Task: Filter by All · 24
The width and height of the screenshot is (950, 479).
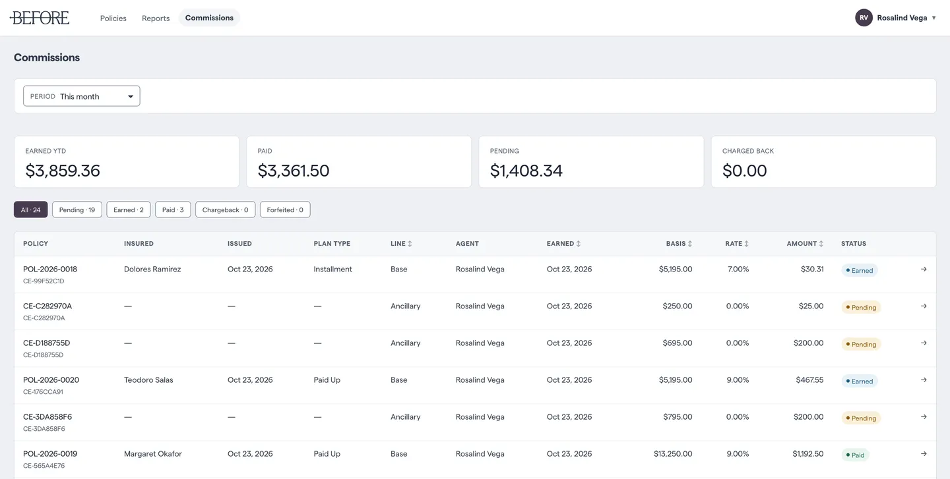Action: 31,210
